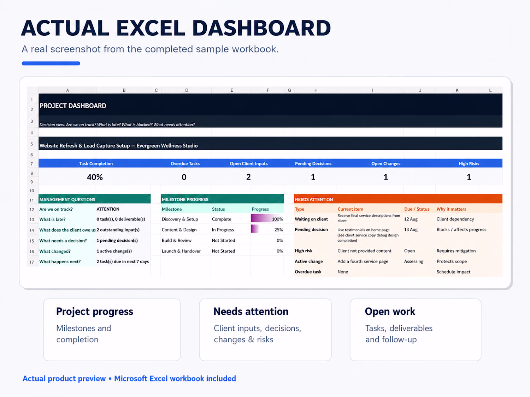
Task: Select the 'Waiting on client' type cell
Action: (x=311, y=219)
